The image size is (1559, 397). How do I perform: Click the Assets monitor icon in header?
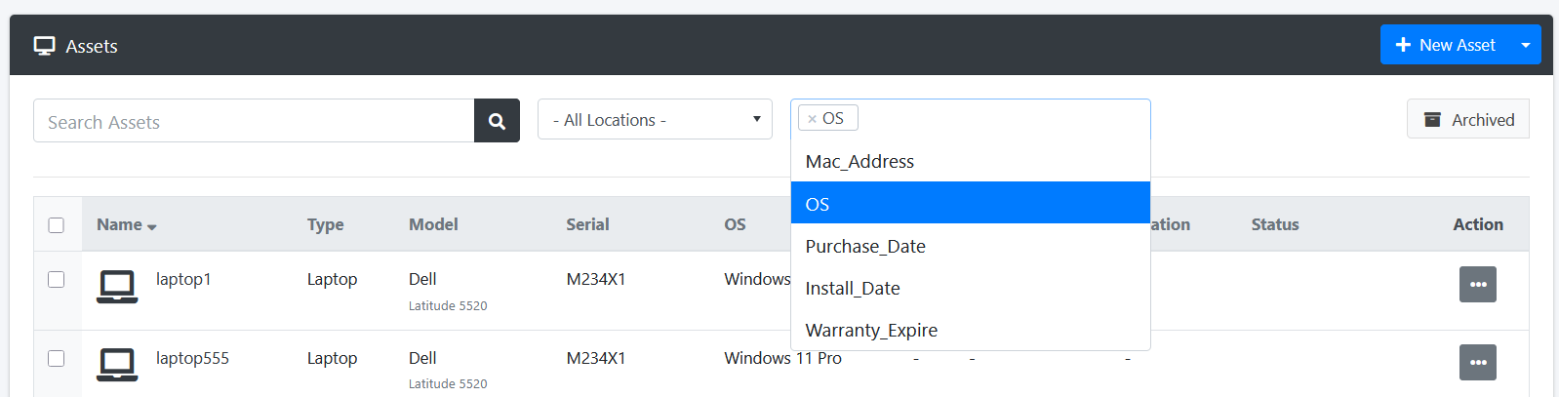[x=44, y=46]
